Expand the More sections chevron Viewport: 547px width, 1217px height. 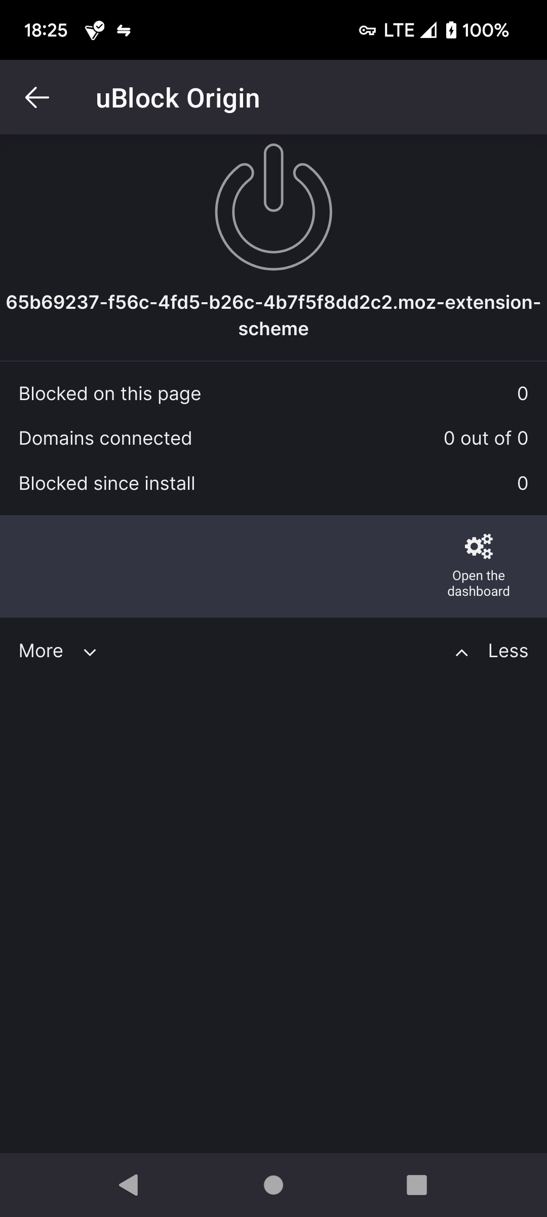[90, 652]
